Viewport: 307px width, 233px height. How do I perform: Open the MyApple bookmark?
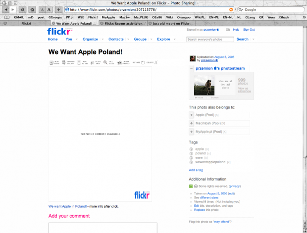point(108,17)
